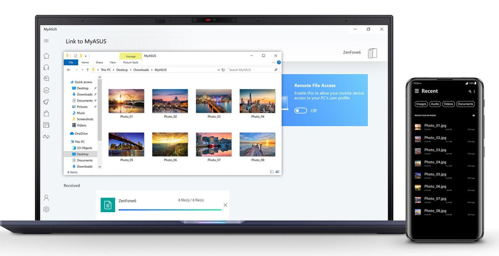This screenshot has height=256, width=499.
Task: Select Screenshots folder in navigation pane
Action: tap(83, 119)
